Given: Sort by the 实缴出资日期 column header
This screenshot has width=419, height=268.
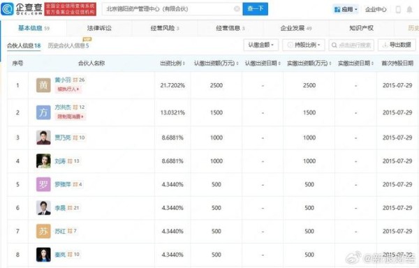Looking at the screenshot, I should point(355,64).
